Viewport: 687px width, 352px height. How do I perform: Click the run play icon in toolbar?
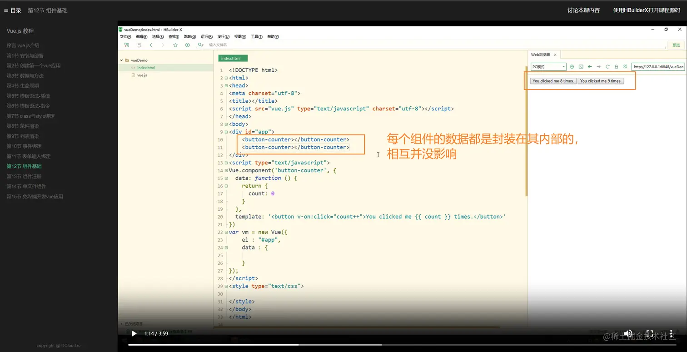[188, 45]
